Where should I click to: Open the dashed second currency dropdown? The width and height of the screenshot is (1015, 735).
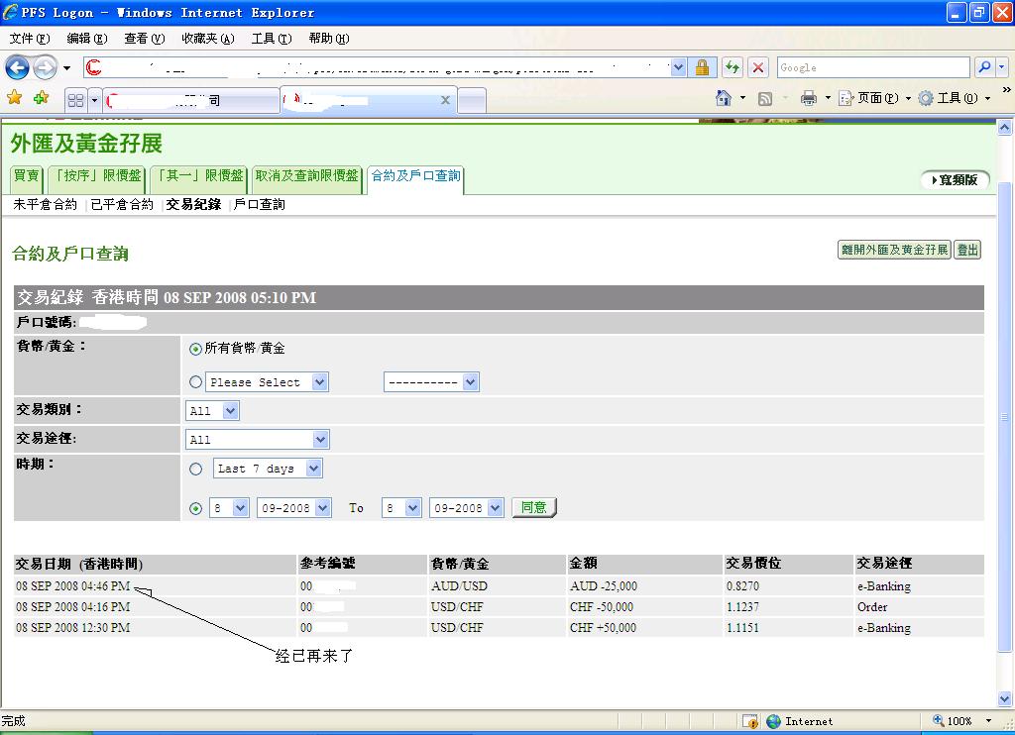[431, 382]
